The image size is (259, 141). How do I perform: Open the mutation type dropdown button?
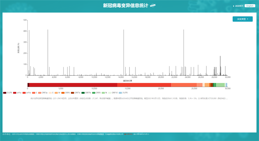tap(242, 19)
